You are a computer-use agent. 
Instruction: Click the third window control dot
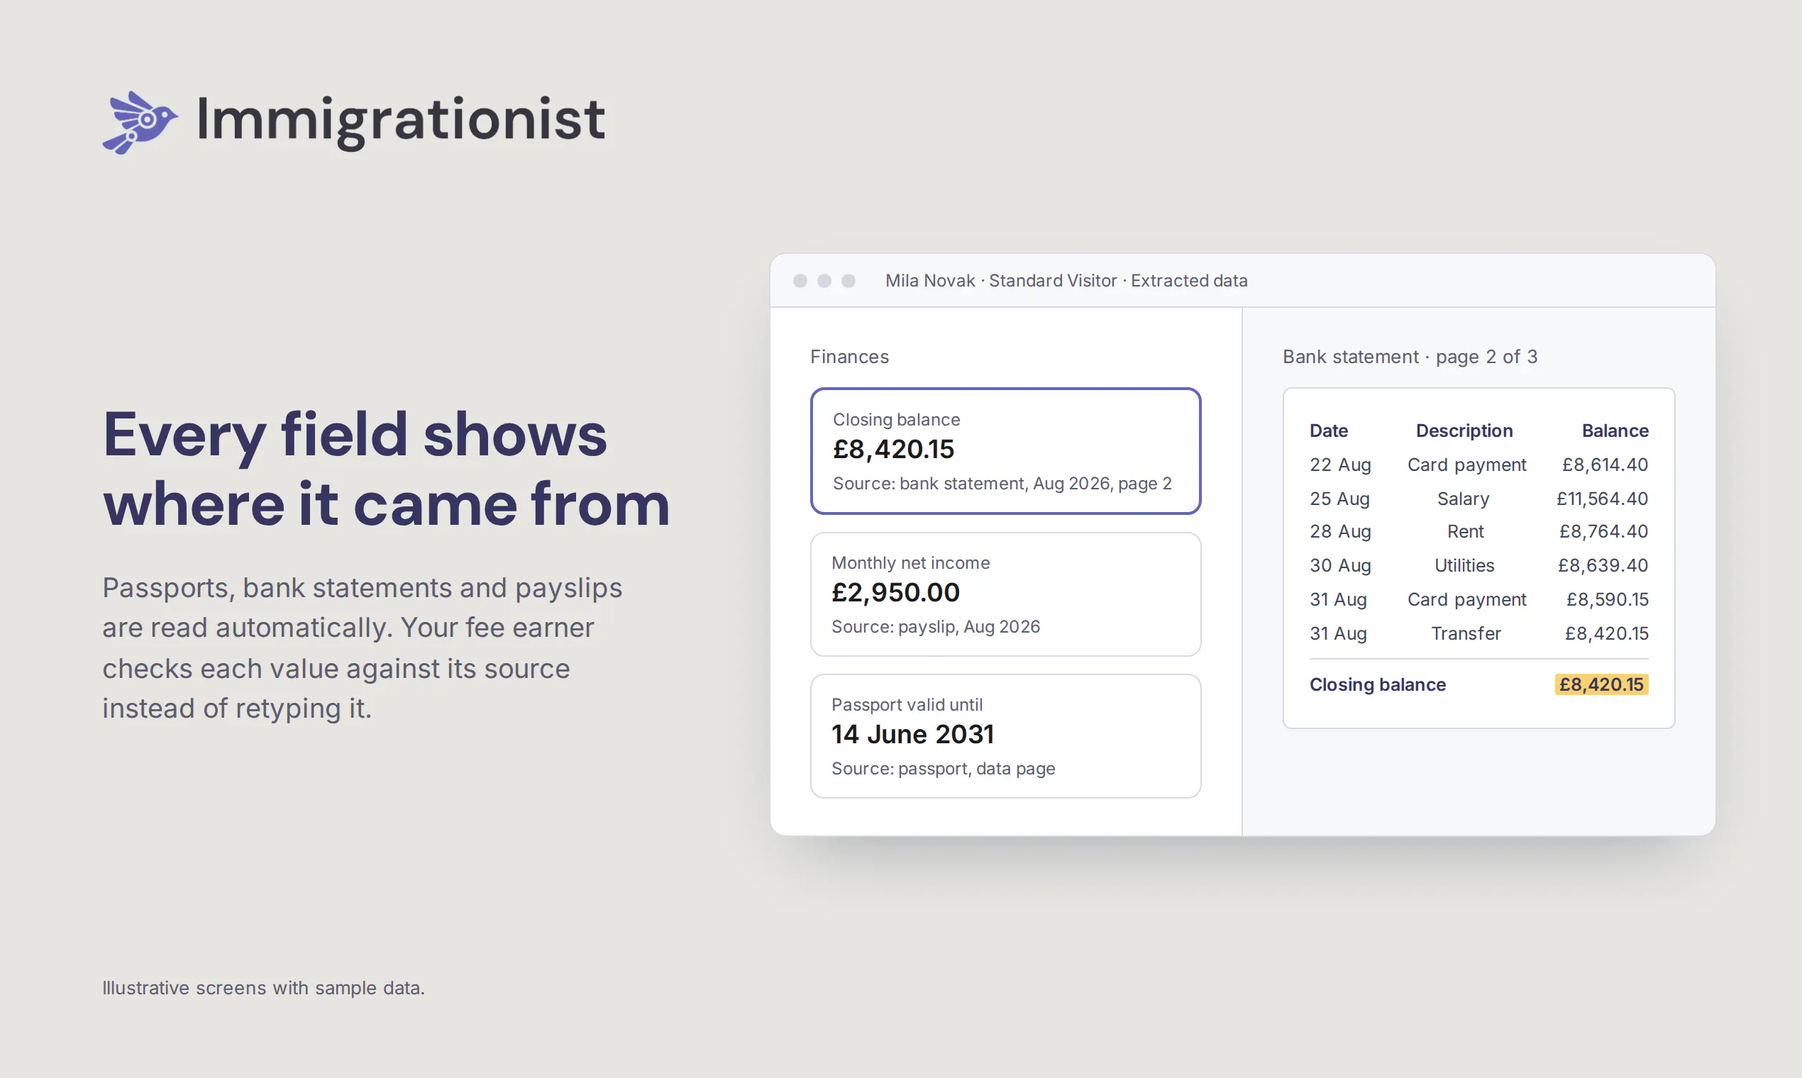848,281
